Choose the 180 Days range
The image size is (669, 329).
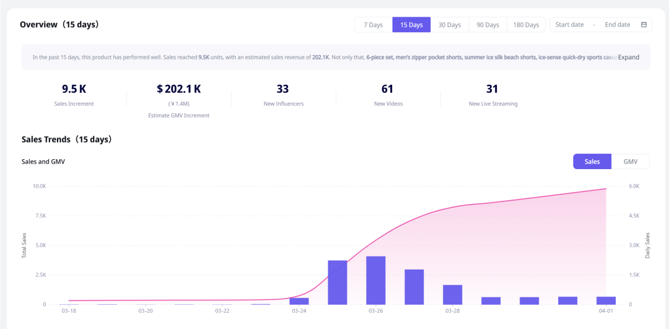[x=526, y=25]
